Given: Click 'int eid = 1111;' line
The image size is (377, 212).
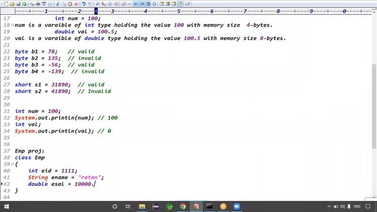Looking at the screenshot, I should pos(52,171).
